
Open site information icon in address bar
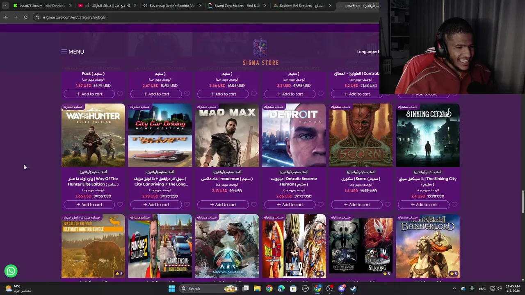pos(37,17)
